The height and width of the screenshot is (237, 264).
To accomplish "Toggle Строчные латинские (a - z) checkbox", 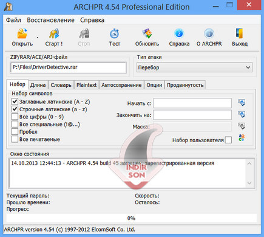I will click(x=15, y=109).
